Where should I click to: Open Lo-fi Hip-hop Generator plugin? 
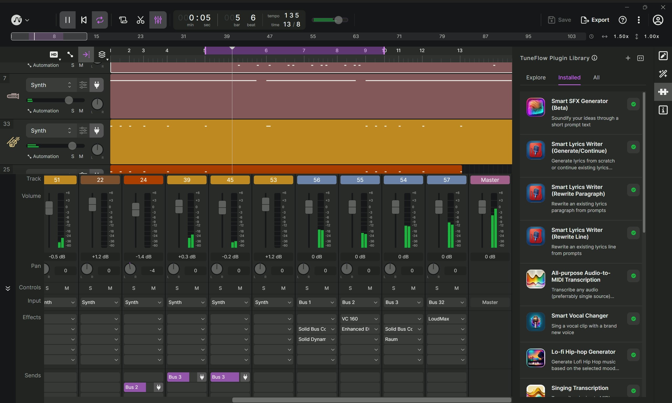[581, 360]
